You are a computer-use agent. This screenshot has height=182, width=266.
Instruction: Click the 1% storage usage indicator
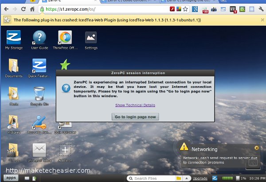(x=241, y=178)
